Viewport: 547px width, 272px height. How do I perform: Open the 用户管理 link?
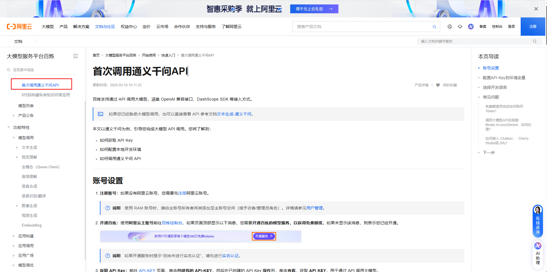[315, 208]
